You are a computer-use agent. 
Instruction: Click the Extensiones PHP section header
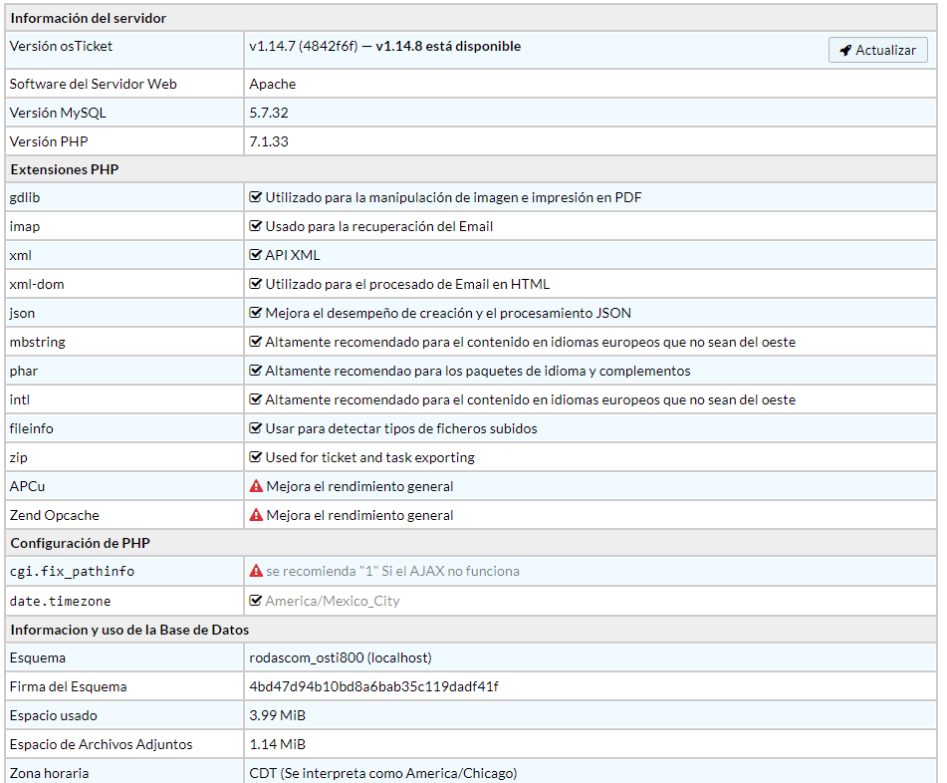point(65,169)
